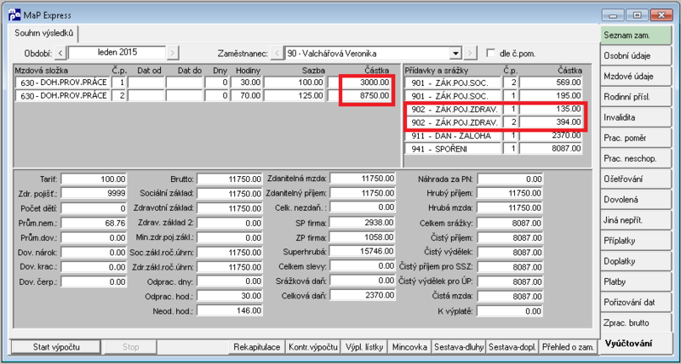Image resolution: width=681 pixels, height=364 pixels.
Task: Select next employee arrow button
Action: point(470,54)
